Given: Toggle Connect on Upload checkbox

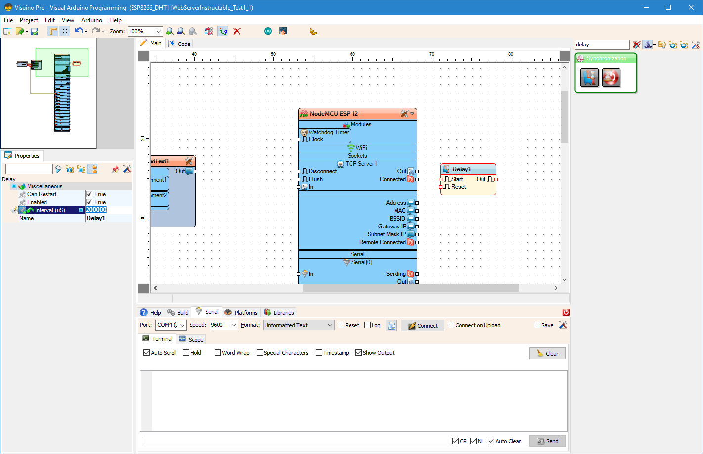Looking at the screenshot, I should click(x=451, y=325).
